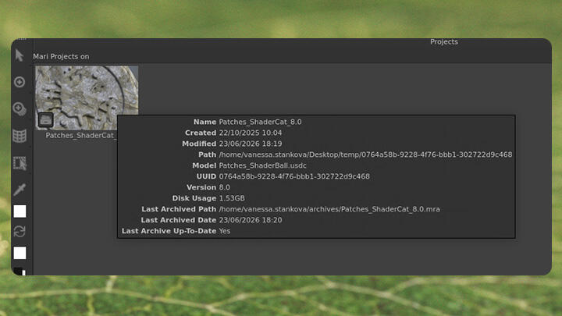
Task: Click the Version value '8.0'
Action: point(224,187)
